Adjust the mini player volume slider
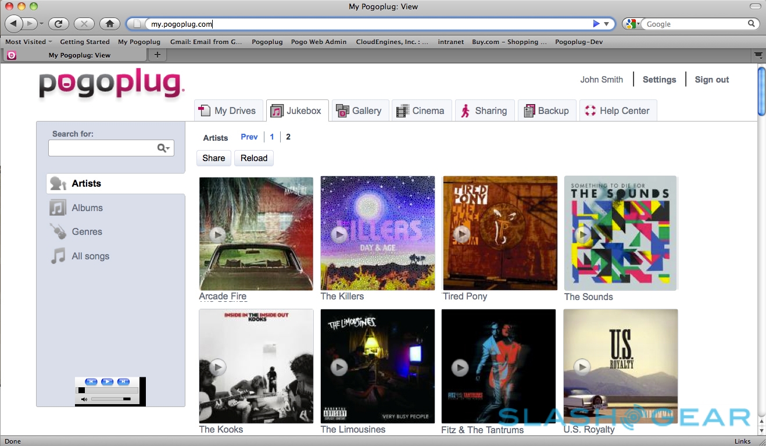This screenshot has width=766, height=446. click(110, 399)
